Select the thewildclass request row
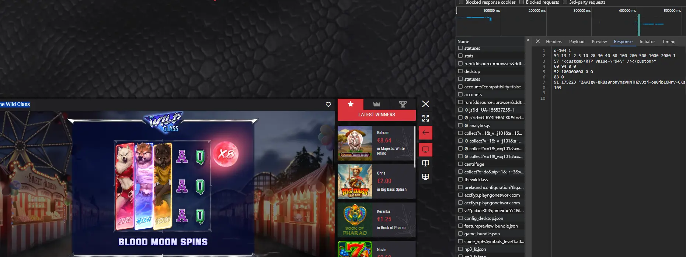This screenshot has height=257, width=686. tap(490, 180)
